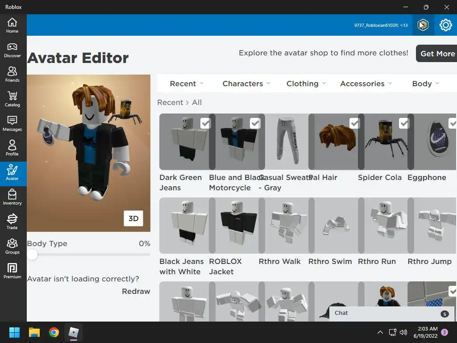This screenshot has width=457, height=343.
Task: Click the 2:03 AM taskbar clock
Action: 428,329
